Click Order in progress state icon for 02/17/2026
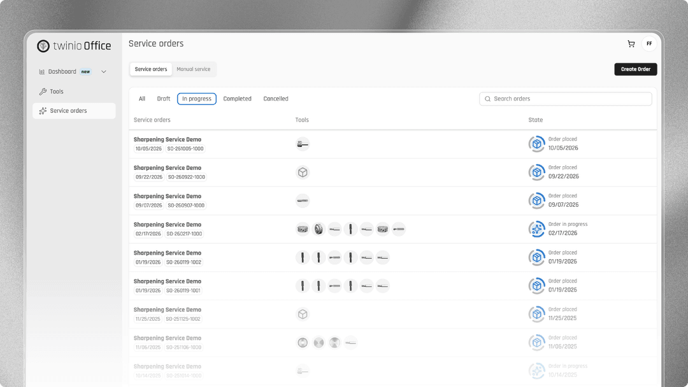688x387 pixels. coord(536,229)
